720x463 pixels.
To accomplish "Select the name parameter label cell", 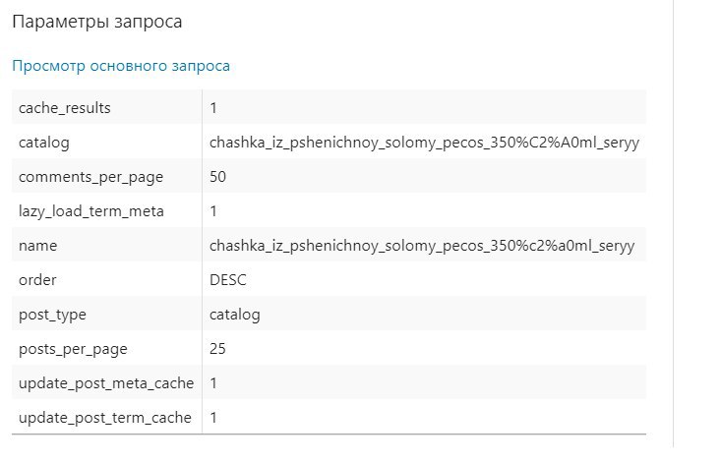I will point(38,246).
